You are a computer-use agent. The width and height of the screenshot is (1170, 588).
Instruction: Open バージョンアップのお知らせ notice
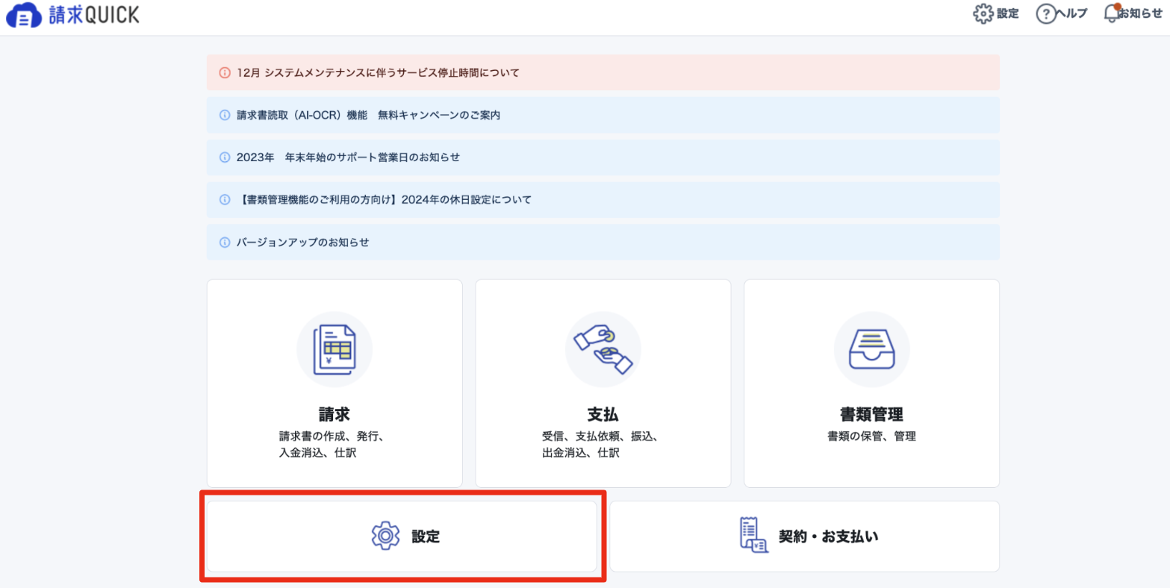pos(603,243)
